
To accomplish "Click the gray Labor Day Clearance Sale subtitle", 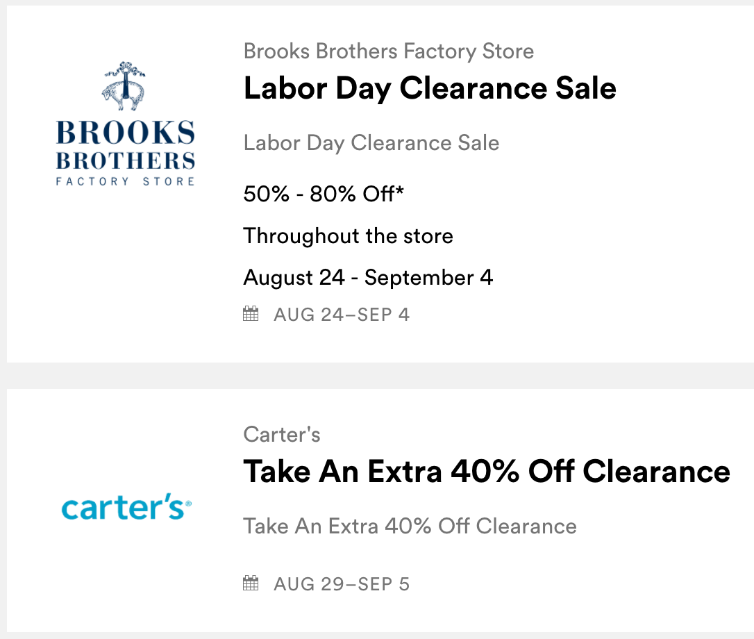I will (371, 143).
